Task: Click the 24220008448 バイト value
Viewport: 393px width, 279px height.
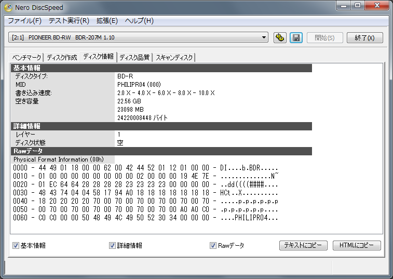Action: (142, 117)
